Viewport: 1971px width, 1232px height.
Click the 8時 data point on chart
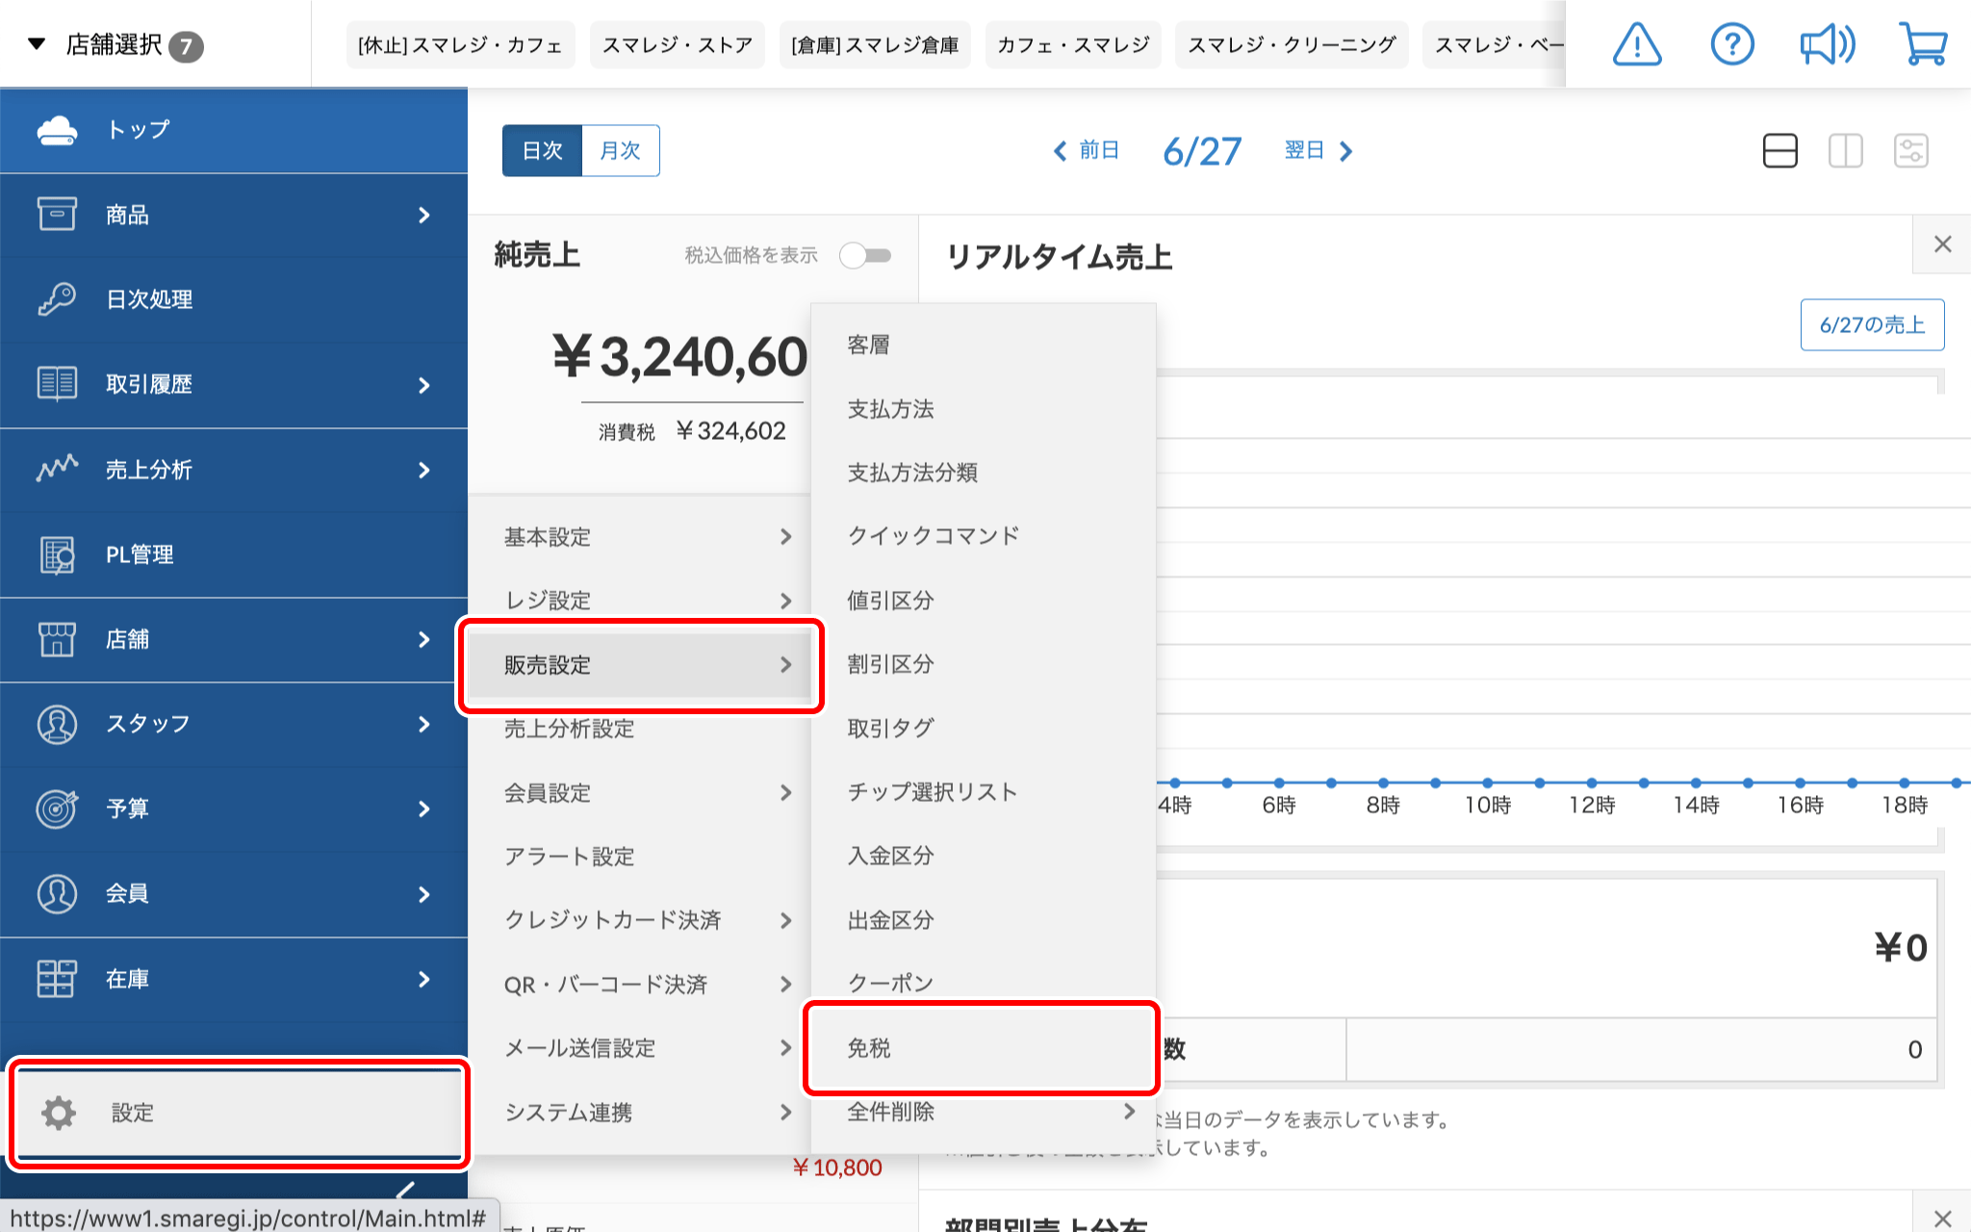click(x=1383, y=783)
